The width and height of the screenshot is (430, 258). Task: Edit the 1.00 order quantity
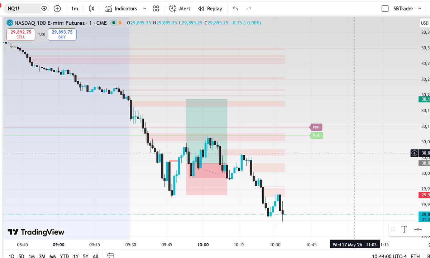[x=42, y=34]
